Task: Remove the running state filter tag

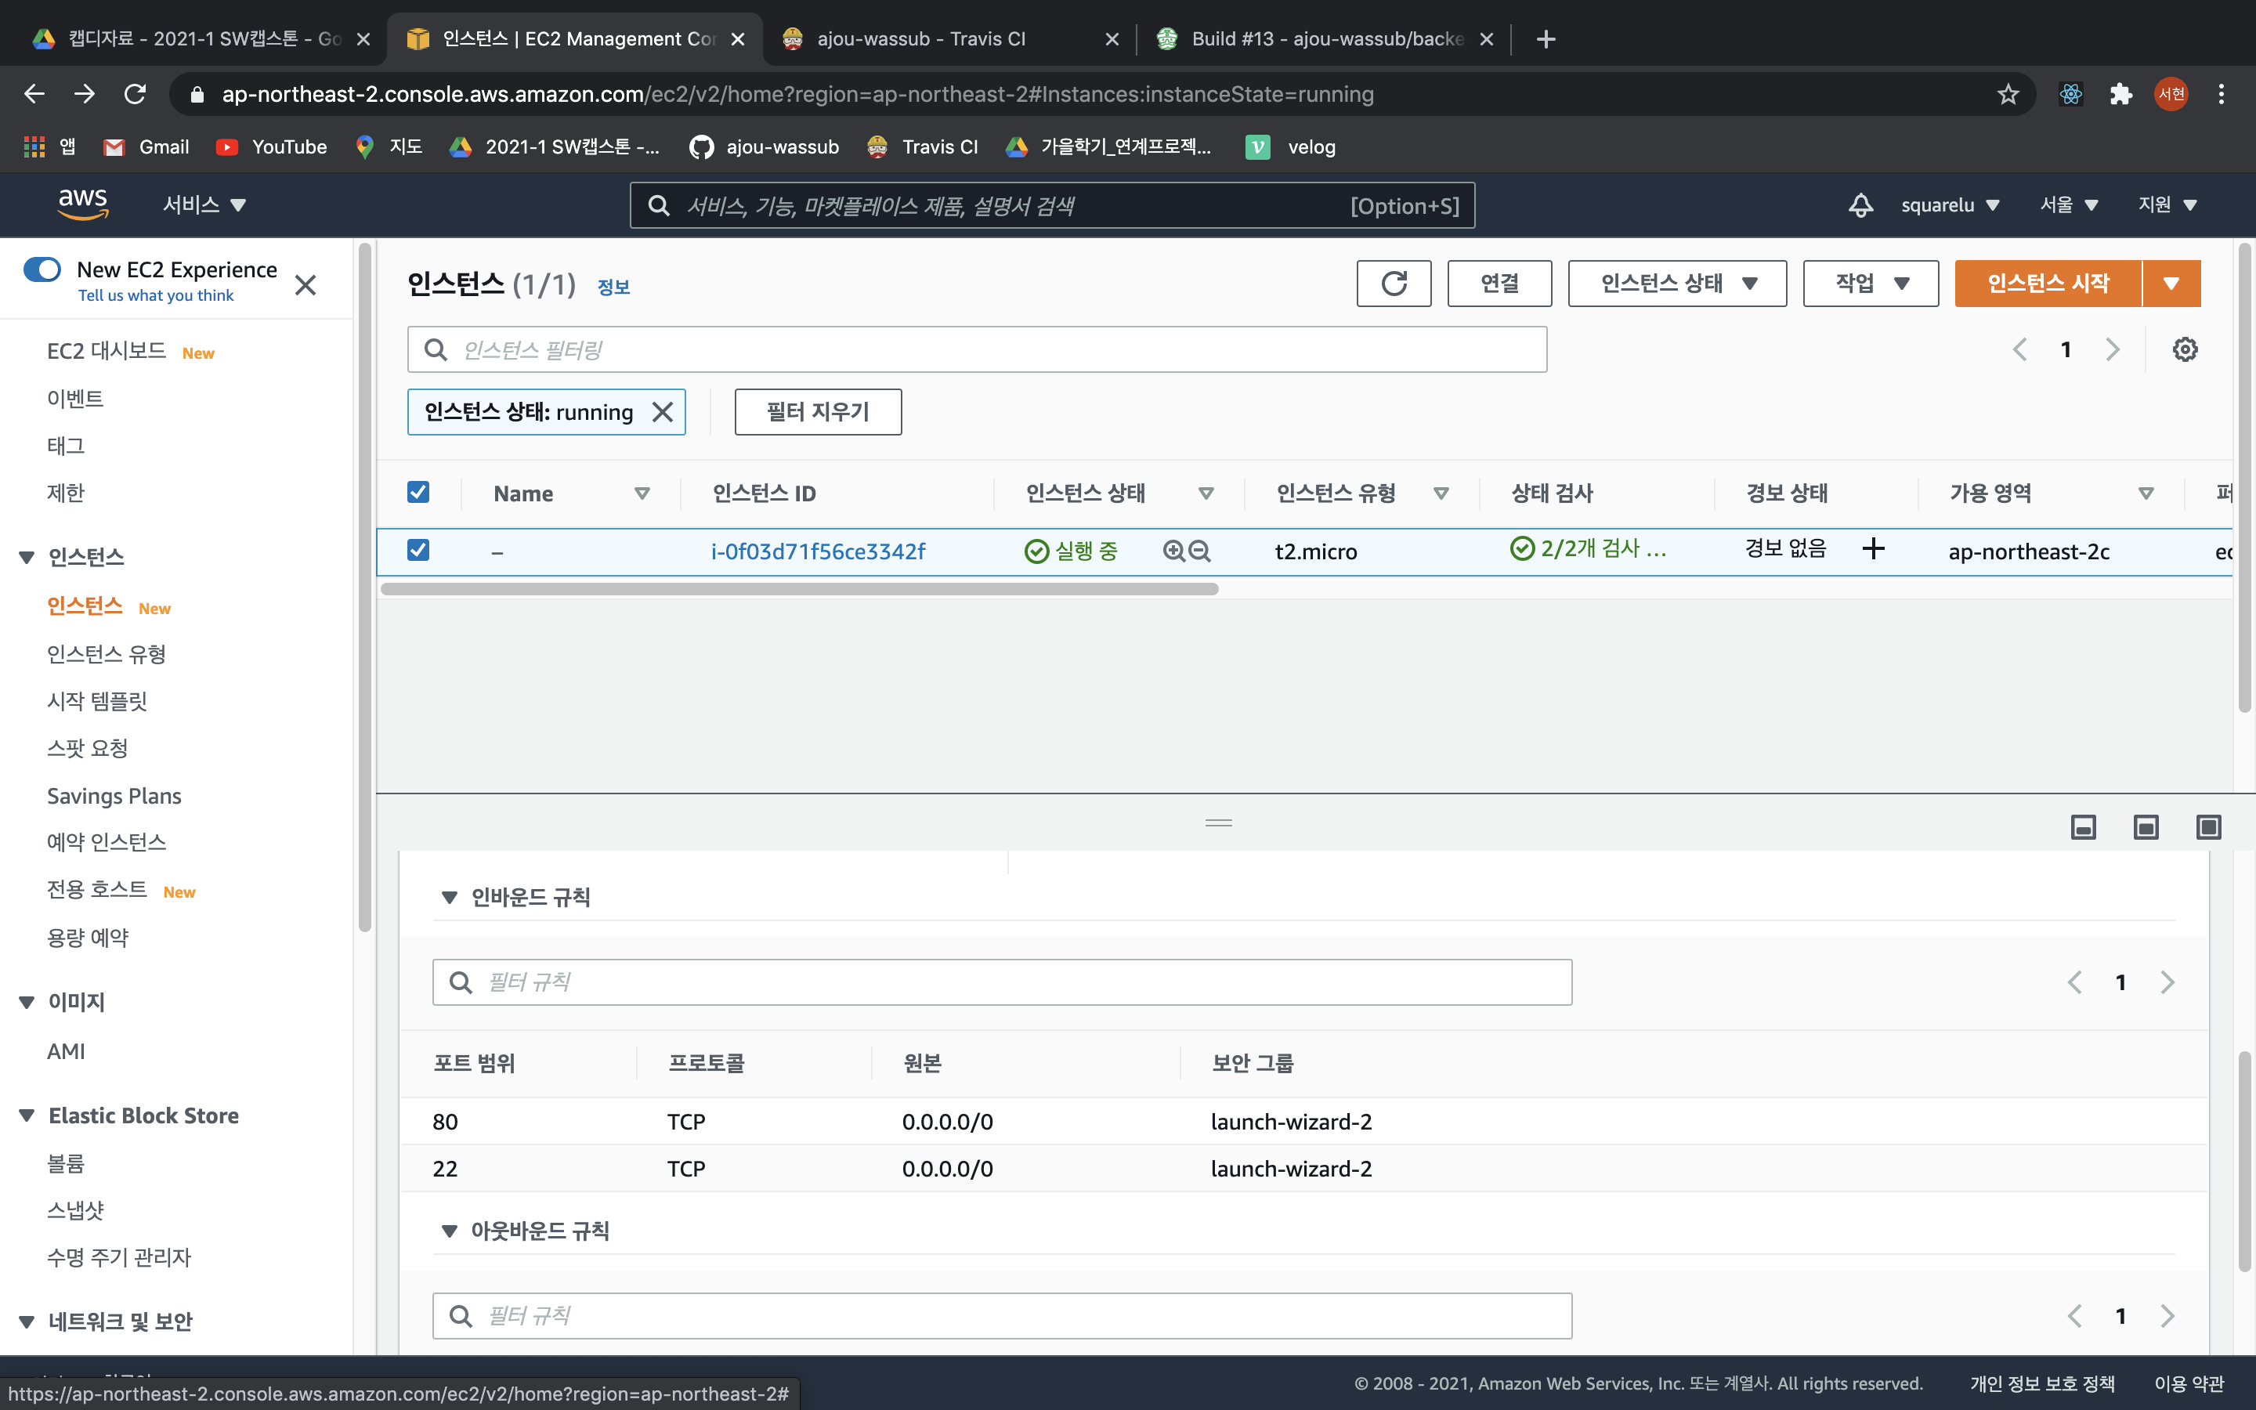Action: click(663, 412)
